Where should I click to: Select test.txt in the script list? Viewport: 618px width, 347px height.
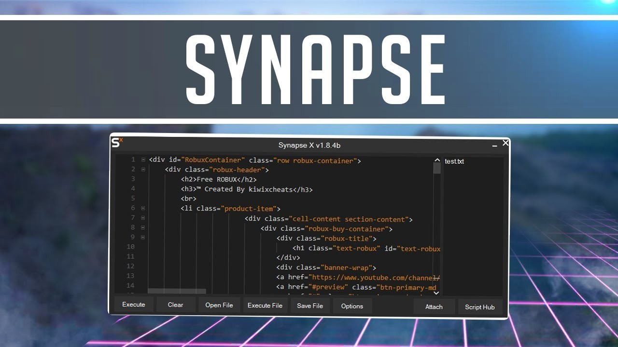click(x=454, y=161)
